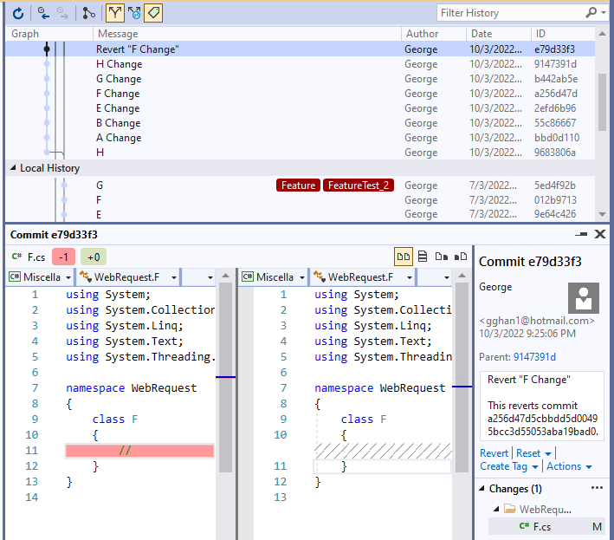Click the Refresh history icon

tap(17, 13)
